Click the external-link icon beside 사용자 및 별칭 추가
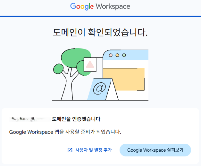The image size is (201, 166). coord(70,150)
